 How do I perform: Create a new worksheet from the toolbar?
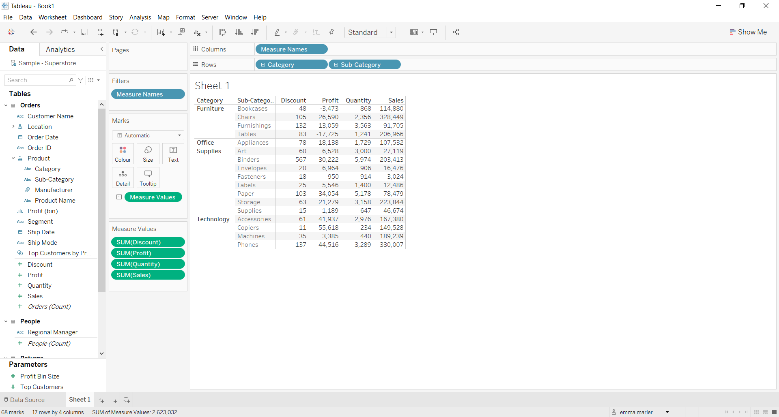161,32
